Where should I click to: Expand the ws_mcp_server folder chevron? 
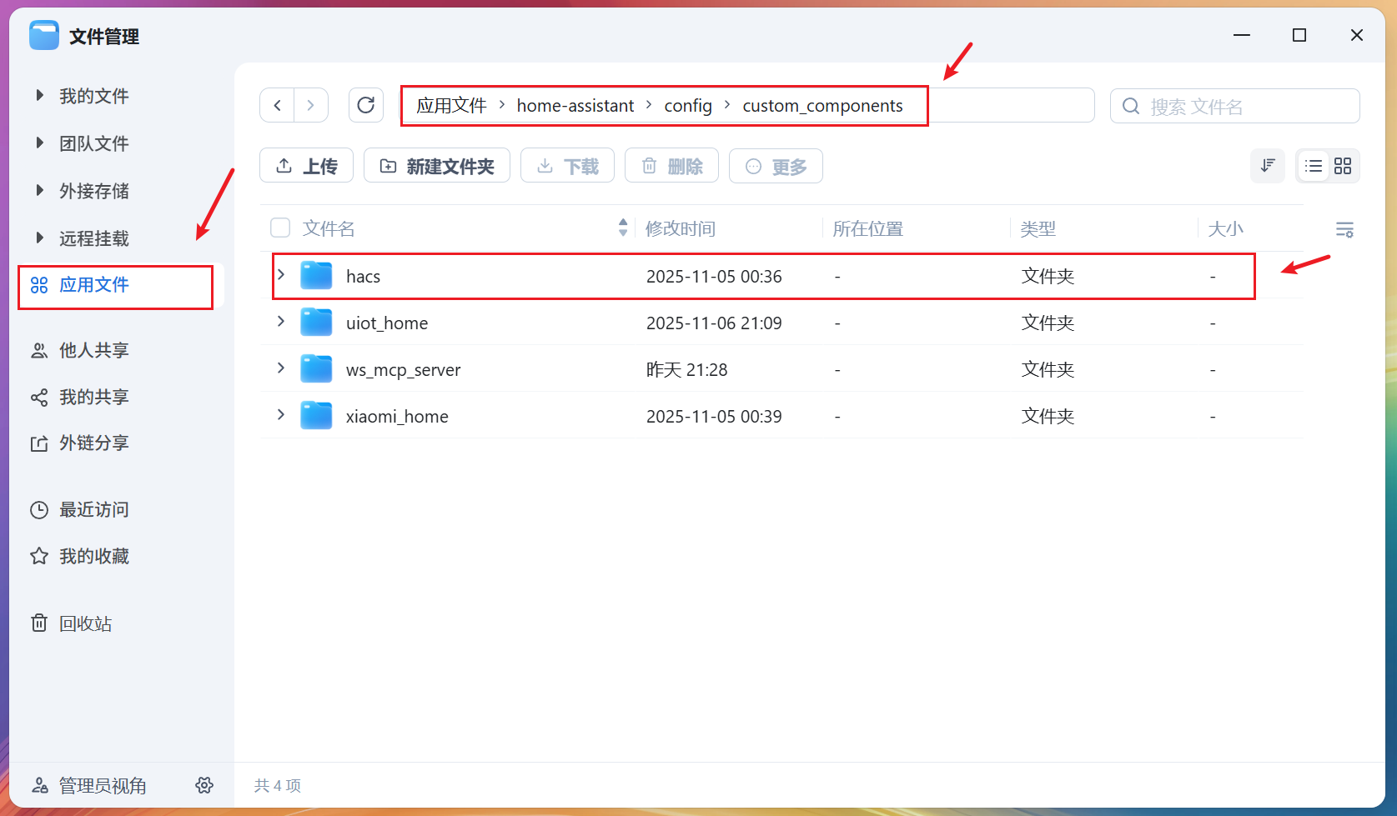pyautogui.click(x=282, y=368)
